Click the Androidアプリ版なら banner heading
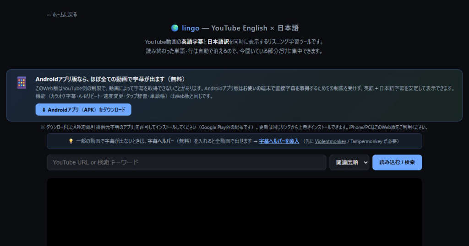The image size is (469, 246). point(110,79)
